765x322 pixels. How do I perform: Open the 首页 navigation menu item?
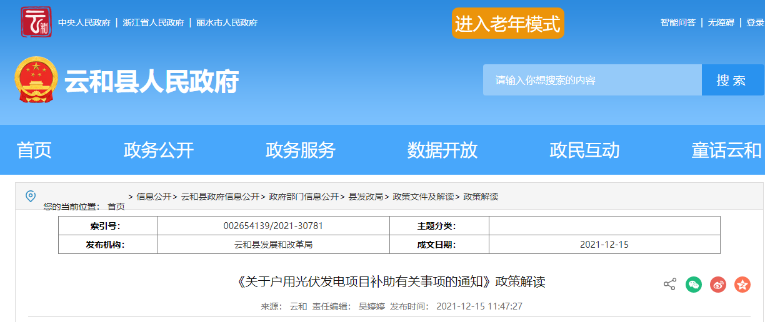click(34, 150)
